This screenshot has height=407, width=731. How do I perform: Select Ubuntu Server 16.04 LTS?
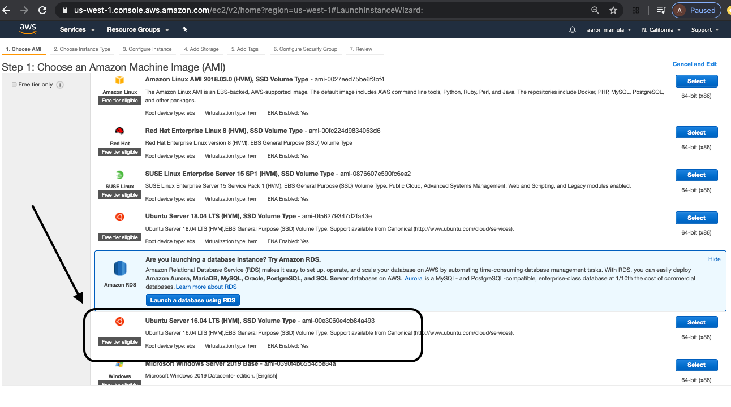click(696, 322)
